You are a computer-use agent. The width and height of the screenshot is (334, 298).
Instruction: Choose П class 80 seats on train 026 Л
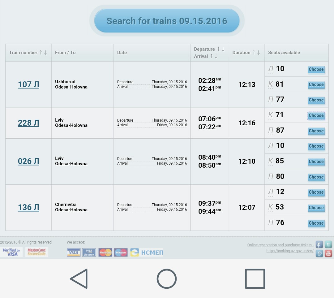tap(316, 177)
